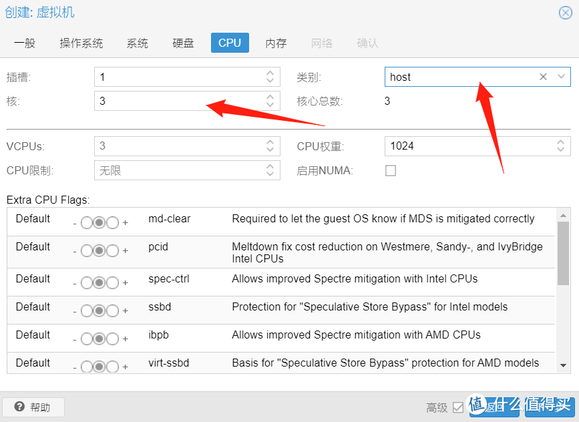Click the 帮助 button
This screenshot has height=422, width=579.
point(33,407)
